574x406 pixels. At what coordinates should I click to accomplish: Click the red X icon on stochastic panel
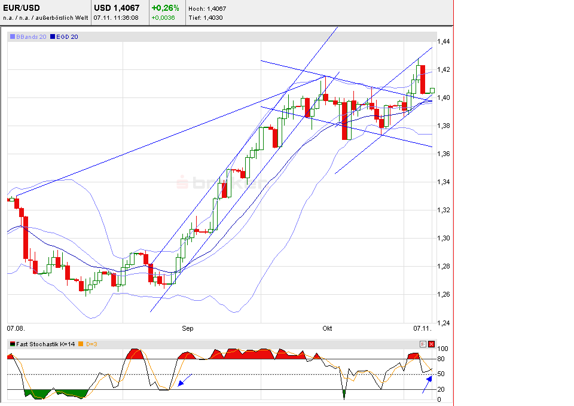431,344
